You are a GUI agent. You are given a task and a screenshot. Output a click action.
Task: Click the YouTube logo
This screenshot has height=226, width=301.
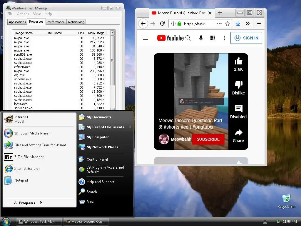tap(170, 38)
